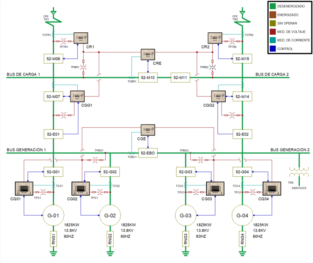This screenshot has width=313, height=263.
Task: Select the RNG1 grounding resistor box
Action: pos(53,239)
